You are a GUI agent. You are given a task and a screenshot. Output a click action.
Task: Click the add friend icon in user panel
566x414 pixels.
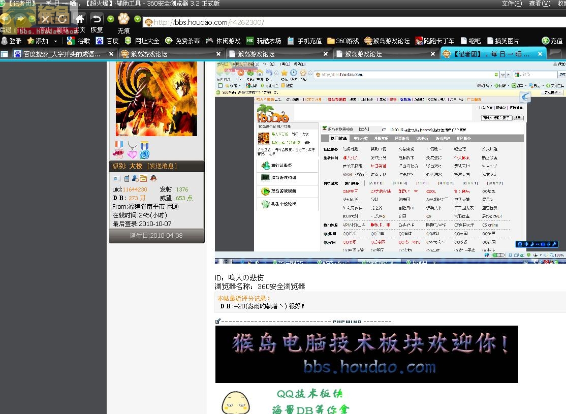click(135, 178)
